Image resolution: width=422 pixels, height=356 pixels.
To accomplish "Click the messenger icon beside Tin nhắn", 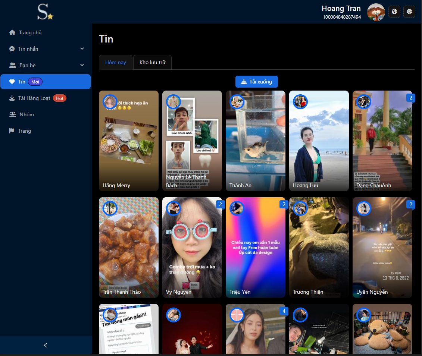I will tap(12, 49).
